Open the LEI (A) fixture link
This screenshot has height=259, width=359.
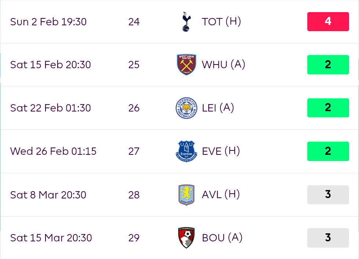coord(218,108)
